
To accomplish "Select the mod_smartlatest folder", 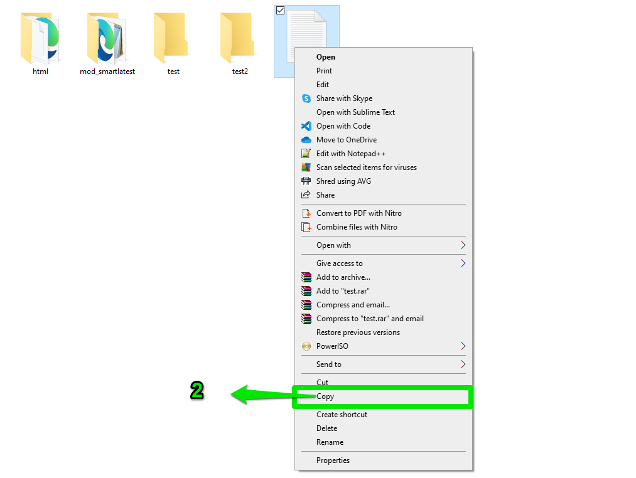I will click(107, 44).
